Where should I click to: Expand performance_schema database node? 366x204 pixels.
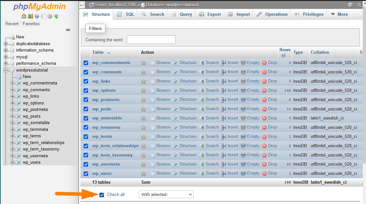6,63
